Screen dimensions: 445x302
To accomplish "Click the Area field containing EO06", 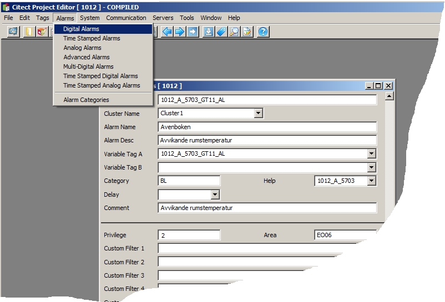I will point(345,235).
